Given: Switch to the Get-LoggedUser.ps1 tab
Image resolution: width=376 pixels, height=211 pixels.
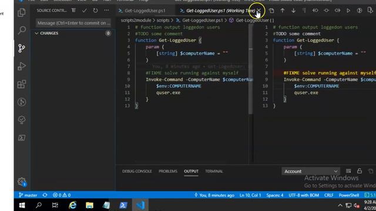Looking at the screenshot, I should (145, 11).
